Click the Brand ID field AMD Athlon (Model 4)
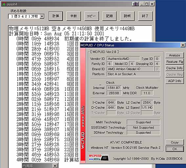The height and width of the screenshot is (168, 186). (x=130, y=69)
